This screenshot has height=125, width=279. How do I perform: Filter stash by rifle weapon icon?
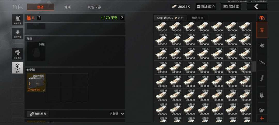coord(262,62)
